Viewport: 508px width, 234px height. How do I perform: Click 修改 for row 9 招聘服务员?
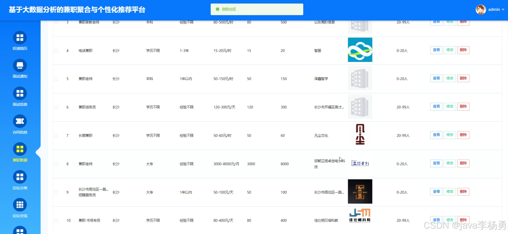[450, 192]
